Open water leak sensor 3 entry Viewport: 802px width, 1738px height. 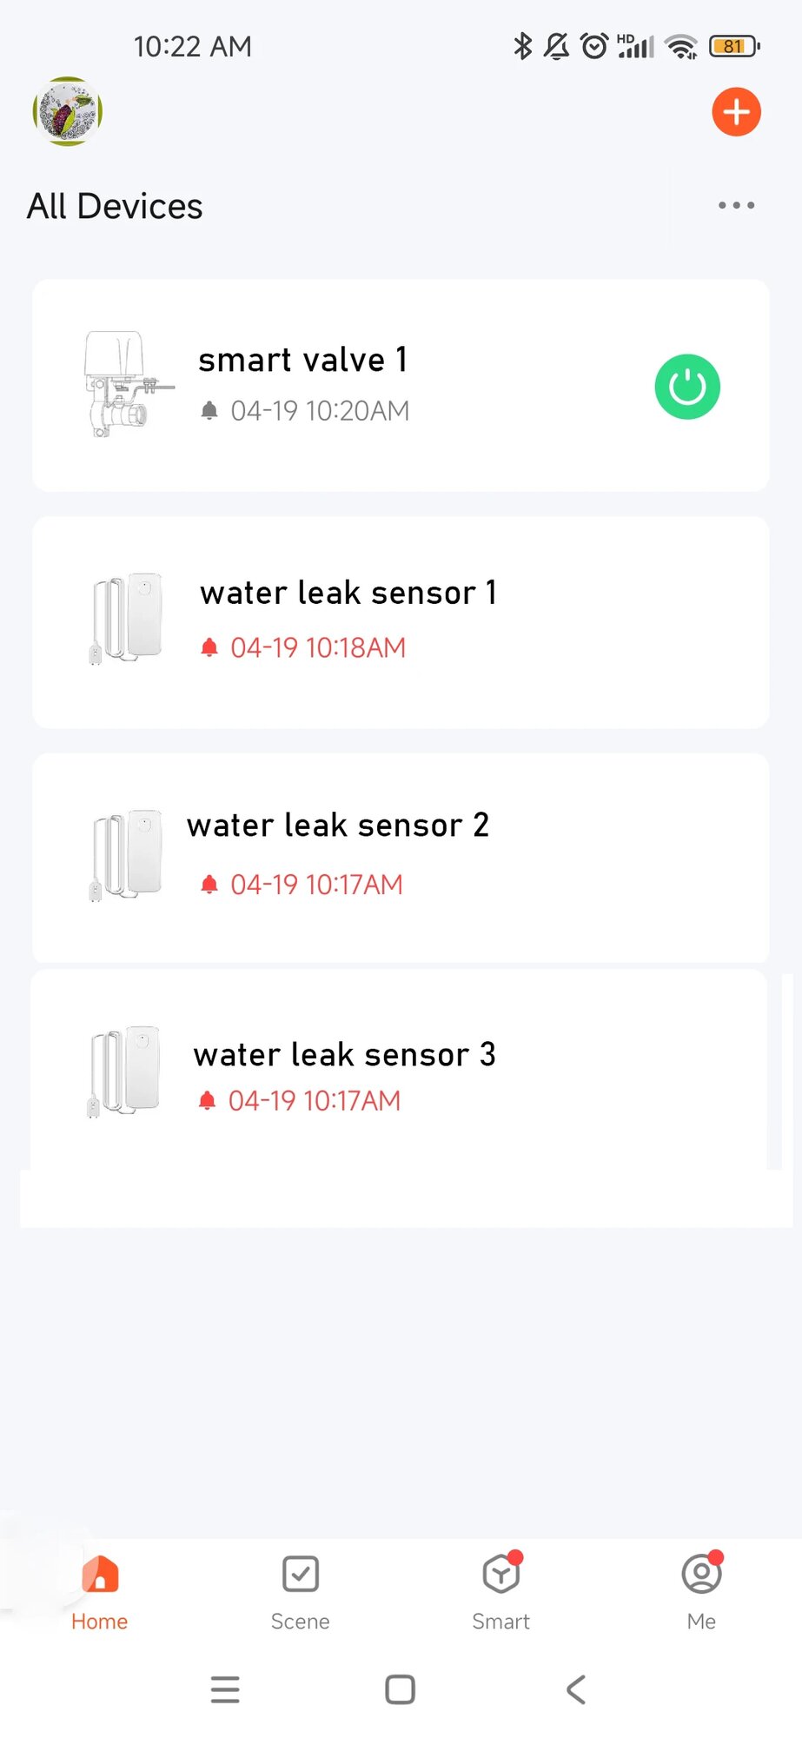click(399, 1071)
